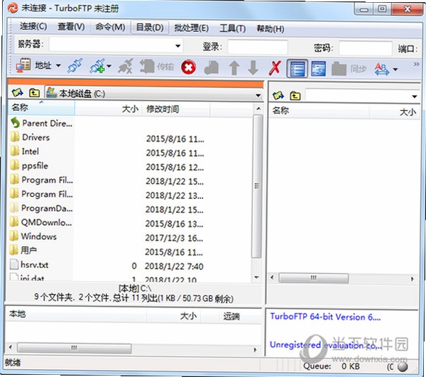Click the TurboFTP 64-bit Version log line
Image resolution: width=426 pixels, height=377 pixels.
click(325, 317)
